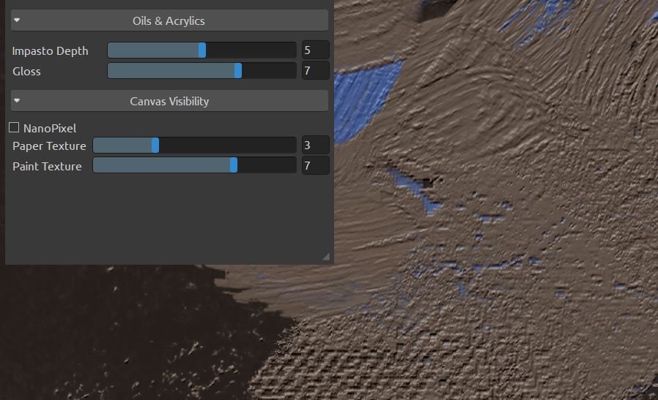
Task: Collapse the Oils & Acrylics section arrow
Action: point(17,20)
